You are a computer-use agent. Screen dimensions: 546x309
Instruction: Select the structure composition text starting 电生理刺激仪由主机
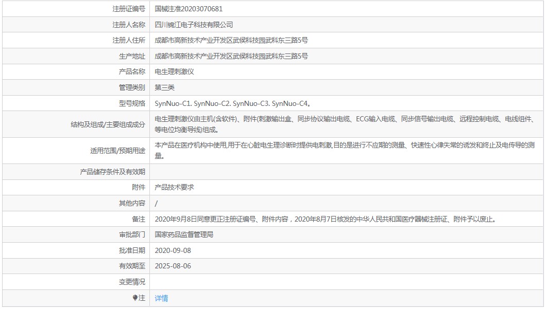[x=345, y=124]
